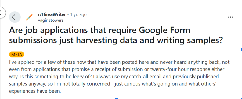The height and width of the screenshot is (99, 242).
Task: Click the words 'Google Form' in the title
Action: tap(165, 31)
